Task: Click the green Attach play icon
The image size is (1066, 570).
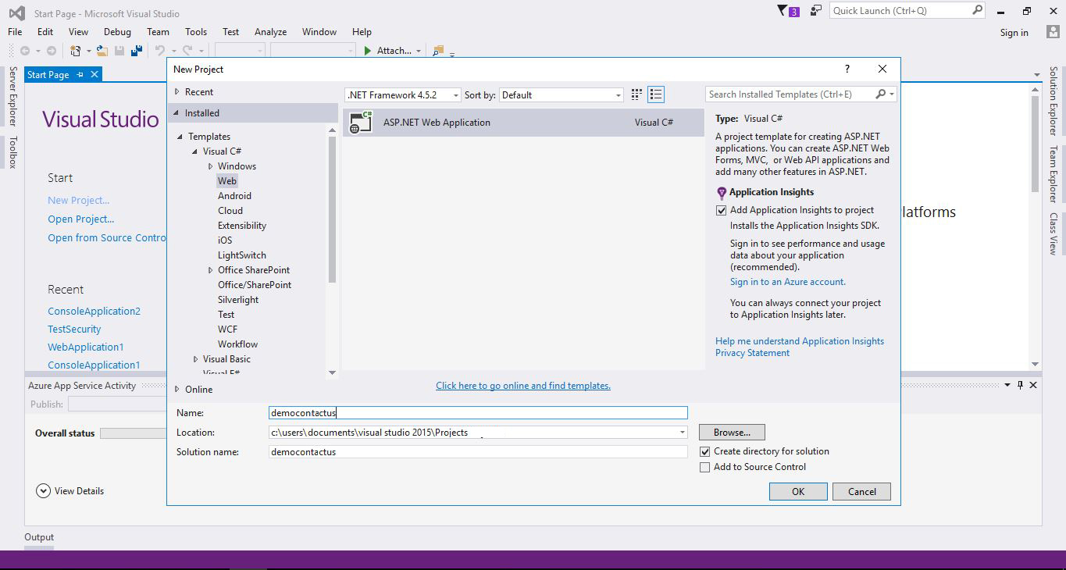Action: click(x=368, y=51)
